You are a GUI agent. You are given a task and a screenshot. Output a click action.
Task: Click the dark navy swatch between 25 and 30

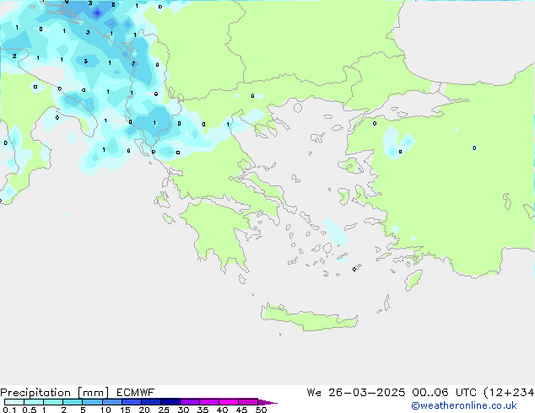170,402
